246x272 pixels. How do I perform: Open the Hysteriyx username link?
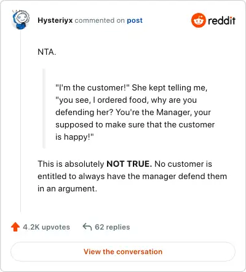click(55, 20)
